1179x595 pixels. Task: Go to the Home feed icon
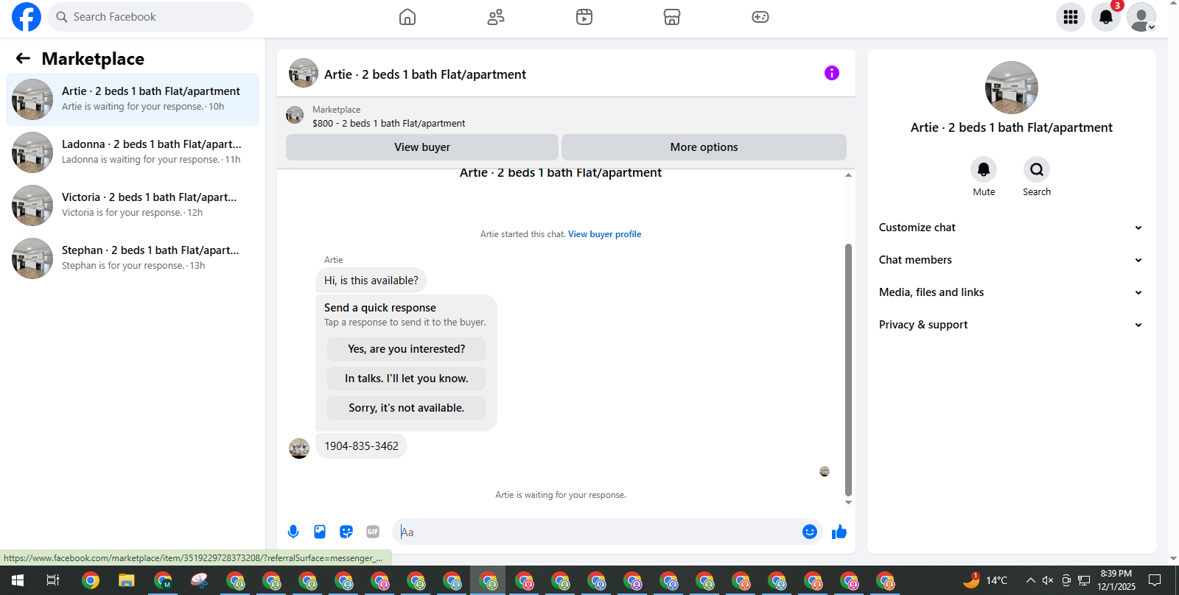coord(407,17)
